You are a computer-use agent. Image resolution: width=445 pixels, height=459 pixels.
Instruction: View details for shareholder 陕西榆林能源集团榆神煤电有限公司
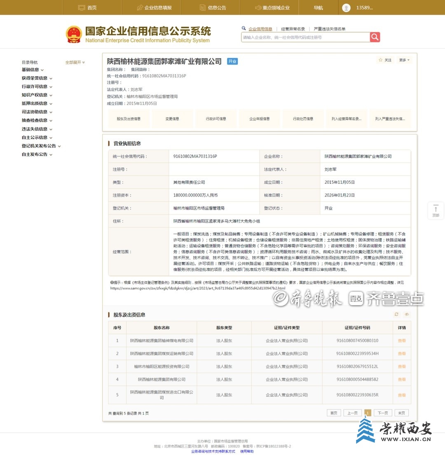tap(402, 341)
